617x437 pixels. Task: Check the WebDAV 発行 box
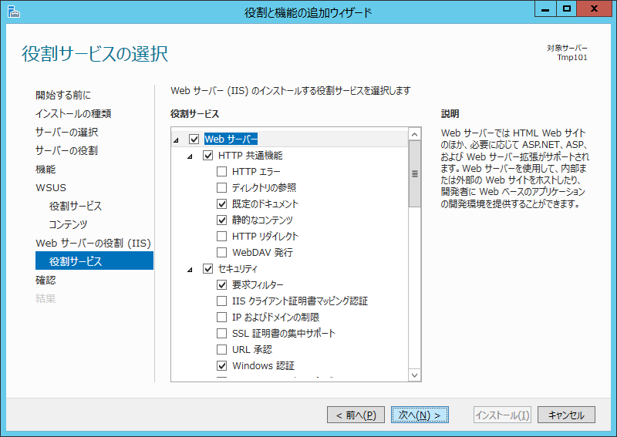pos(222,252)
